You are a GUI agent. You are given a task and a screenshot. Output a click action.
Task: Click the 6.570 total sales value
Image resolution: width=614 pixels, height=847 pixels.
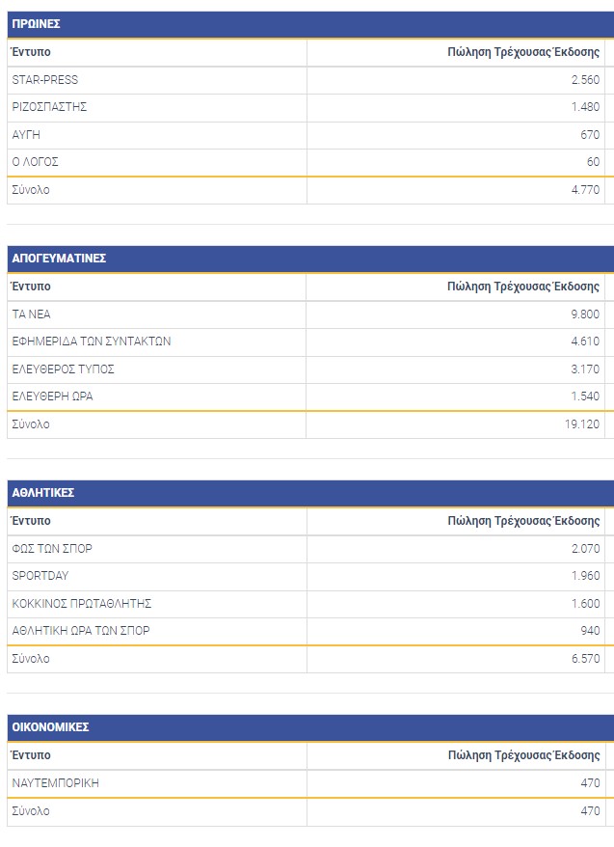(585, 659)
